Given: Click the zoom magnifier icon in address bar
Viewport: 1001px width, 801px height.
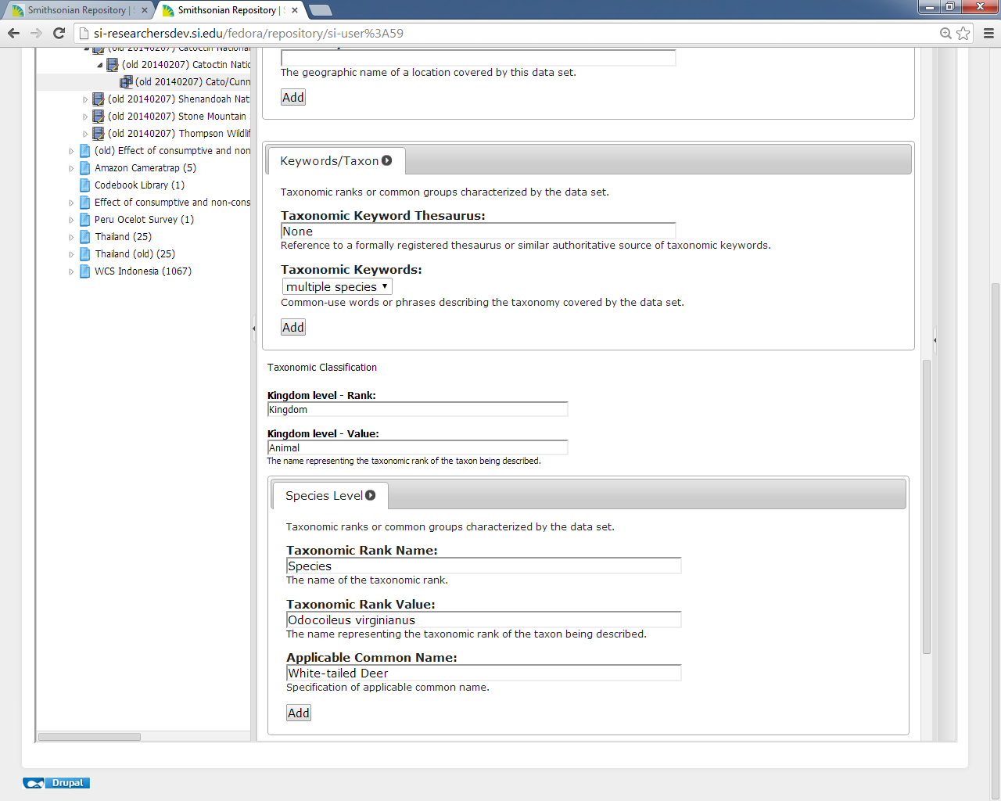Looking at the screenshot, I should pyautogui.click(x=945, y=33).
